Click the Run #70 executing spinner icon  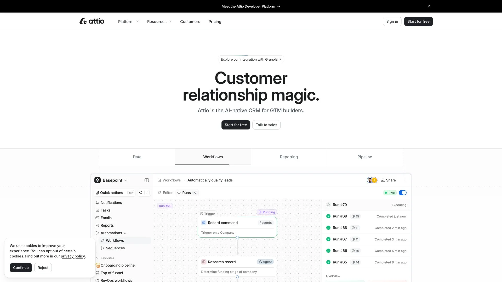pyautogui.click(x=328, y=205)
